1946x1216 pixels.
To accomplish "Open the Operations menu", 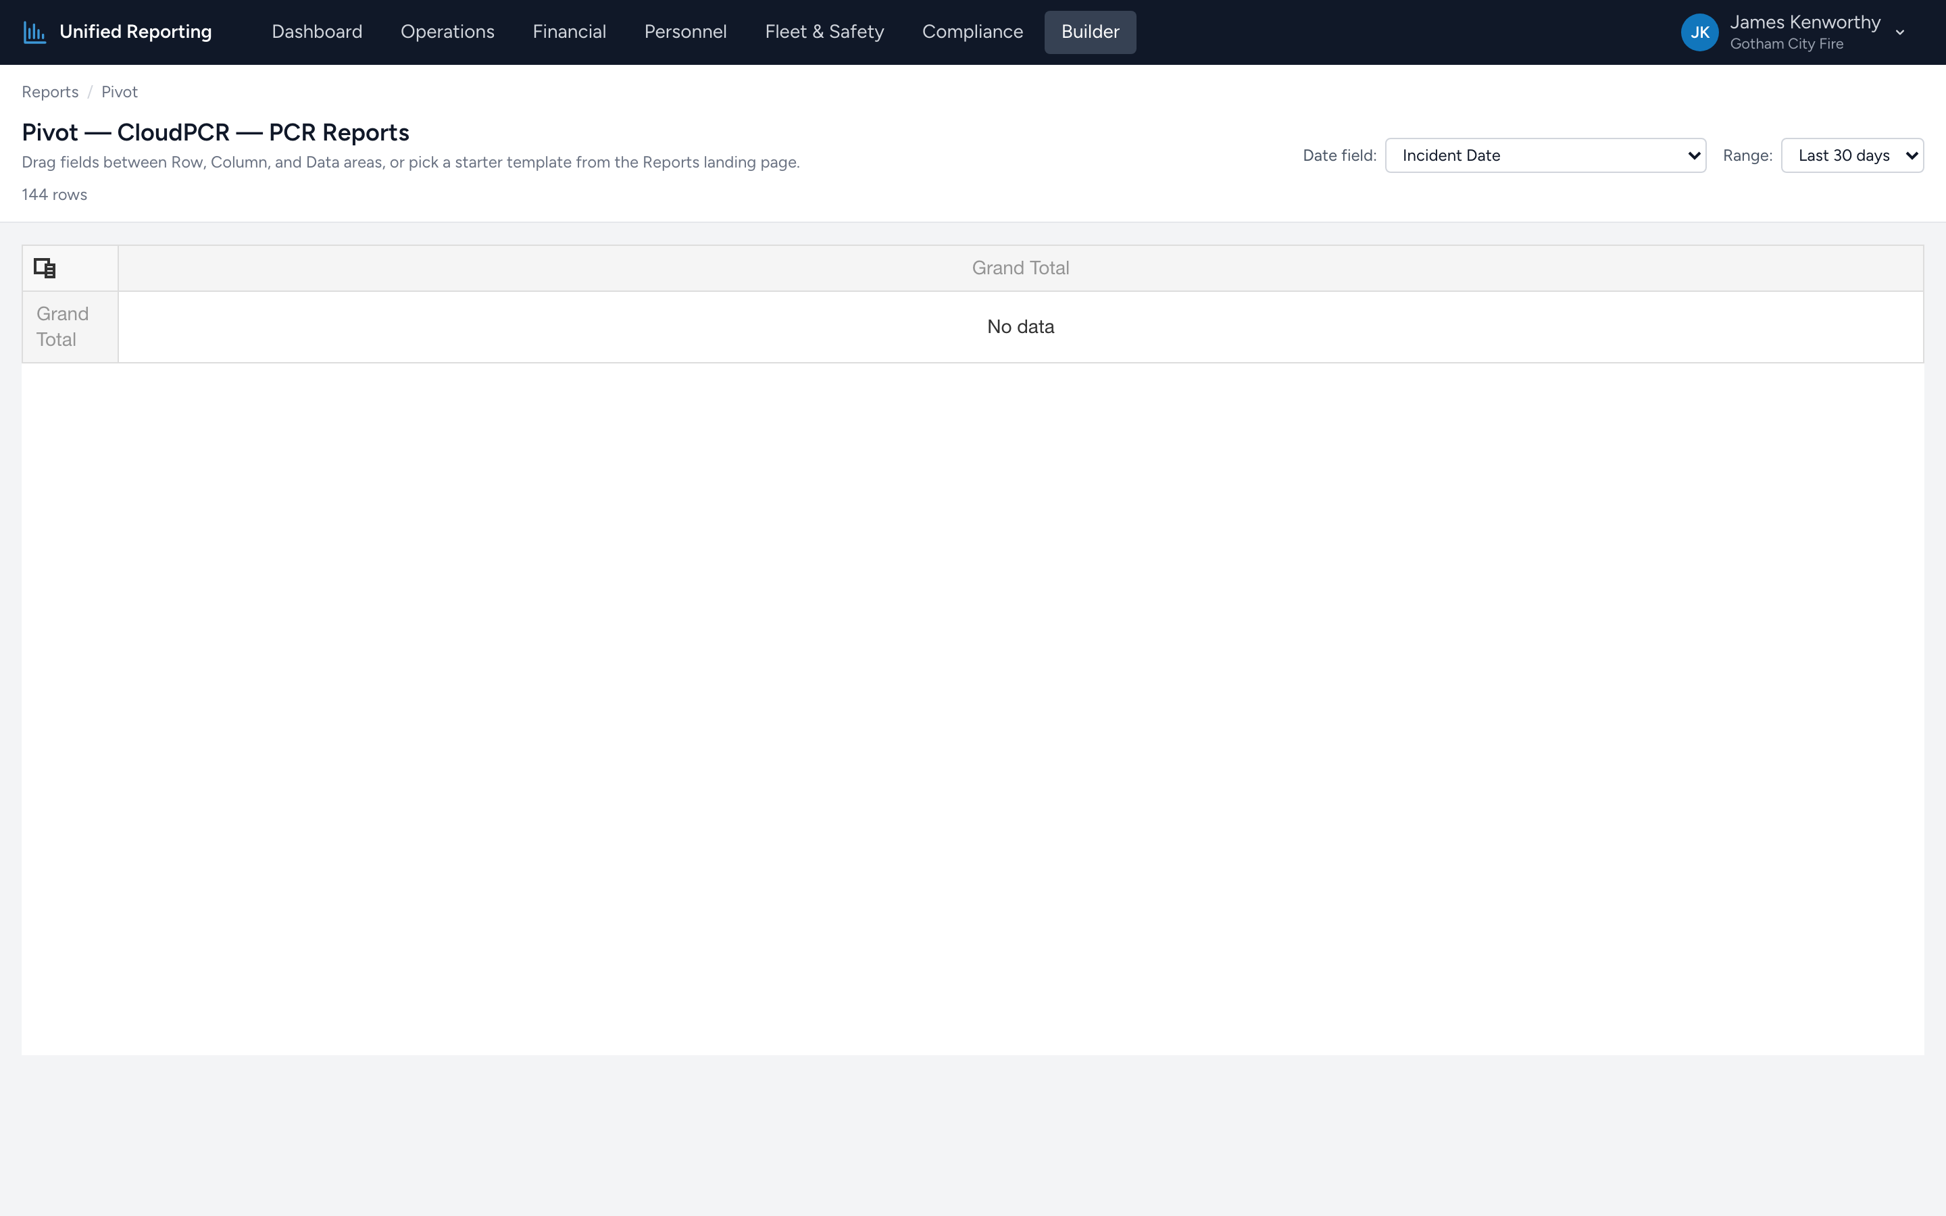I will coord(447,32).
